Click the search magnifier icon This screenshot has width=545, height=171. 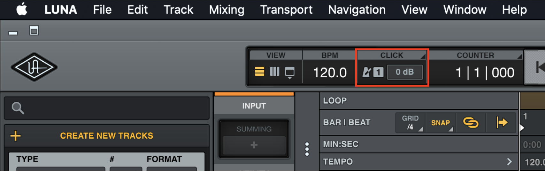point(18,108)
